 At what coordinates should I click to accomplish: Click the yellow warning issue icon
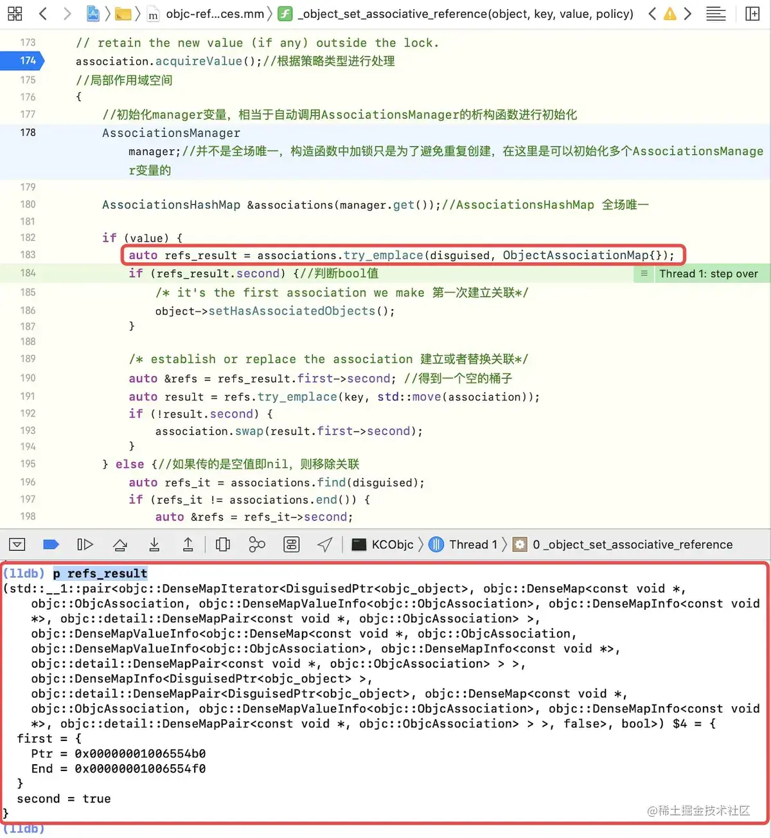(x=670, y=13)
